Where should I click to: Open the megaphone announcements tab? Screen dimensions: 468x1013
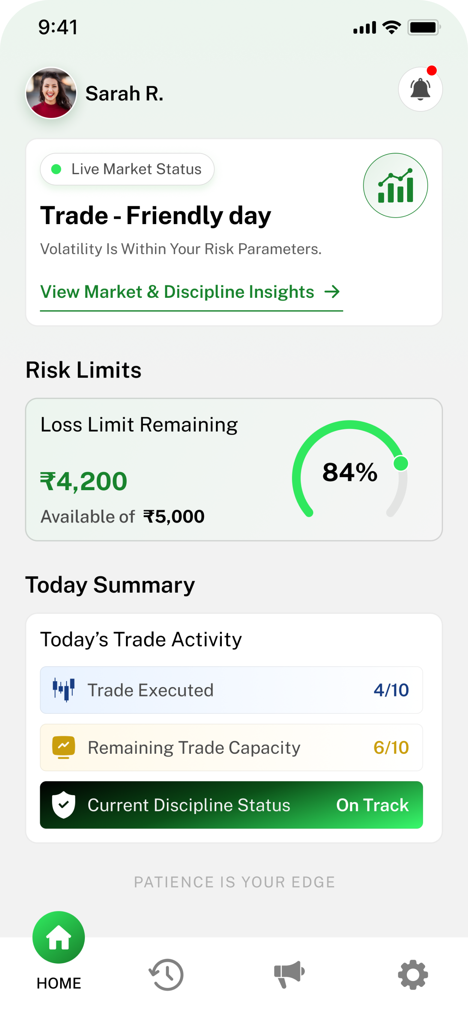click(x=289, y=974)
